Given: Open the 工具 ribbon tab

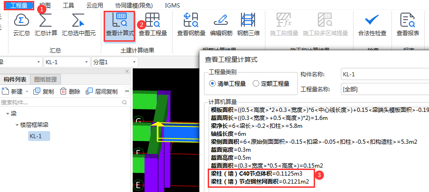Looking at the screenshot, I should coord(68,5).
